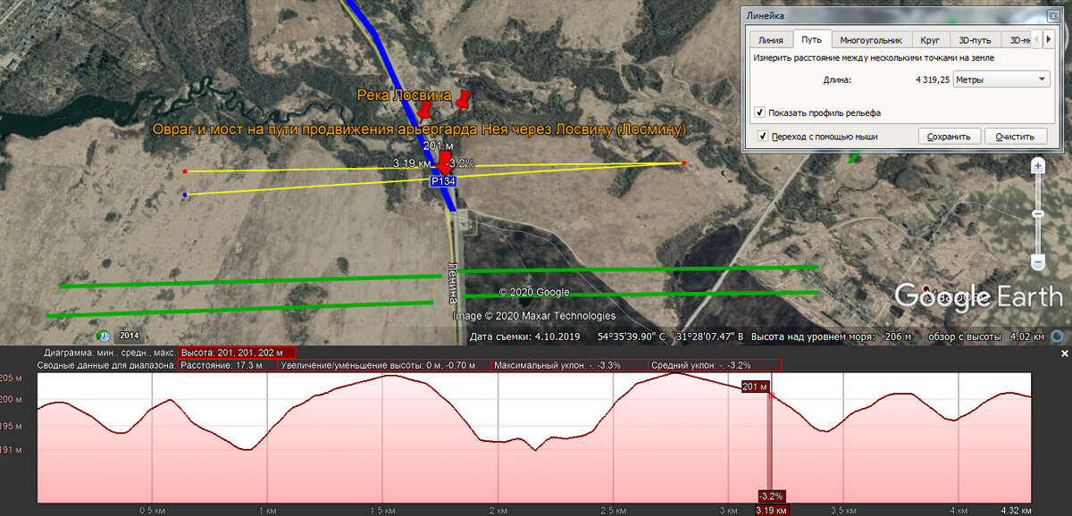
Task: Toggle Переход с помощью мыши checkbox
Action: pos(763,137)
